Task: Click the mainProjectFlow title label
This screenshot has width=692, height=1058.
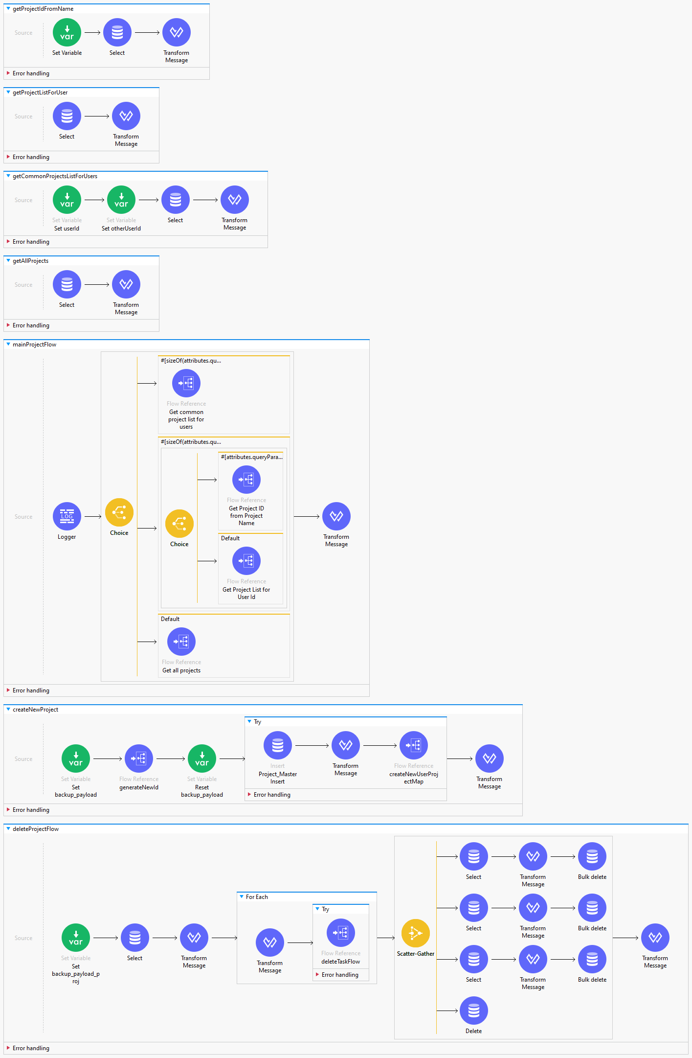Action: pyautogui.click(x=34, y=345)
